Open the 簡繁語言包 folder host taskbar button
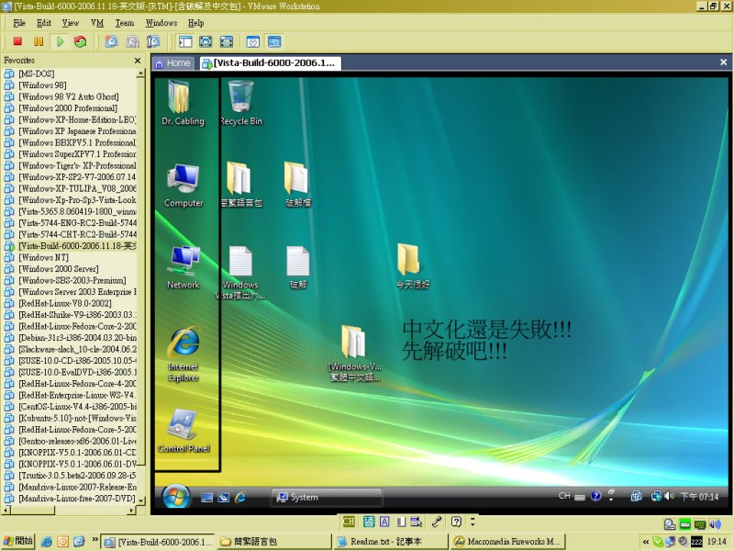The height and width of the screenshot is (551, 734). [273, 542]
